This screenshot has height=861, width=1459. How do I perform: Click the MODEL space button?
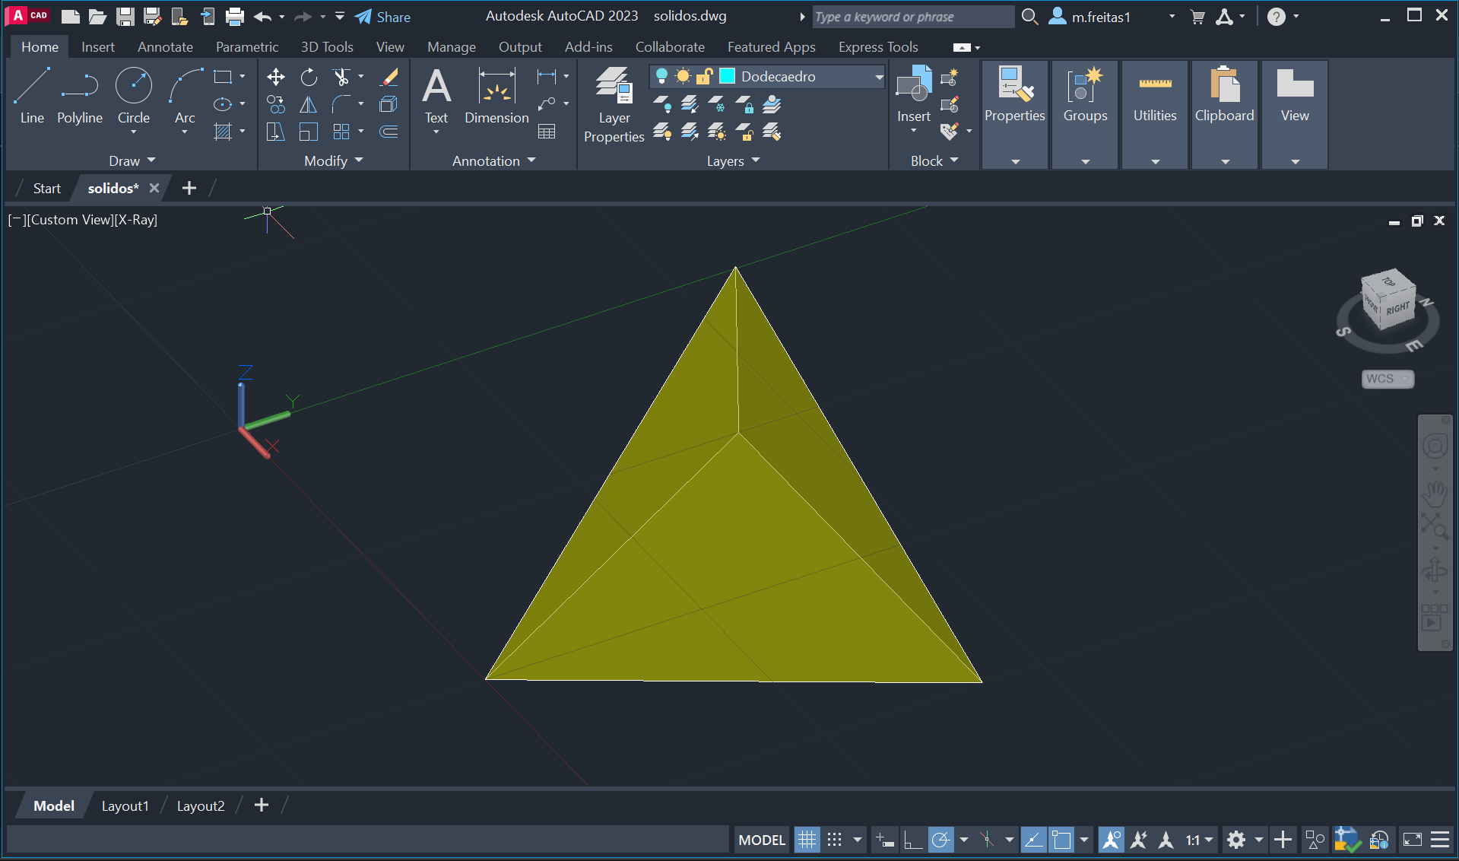[x=761, y=840]
